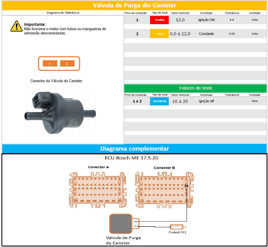Click the yellow Sinal signal badge

click(x=159, y=34)
